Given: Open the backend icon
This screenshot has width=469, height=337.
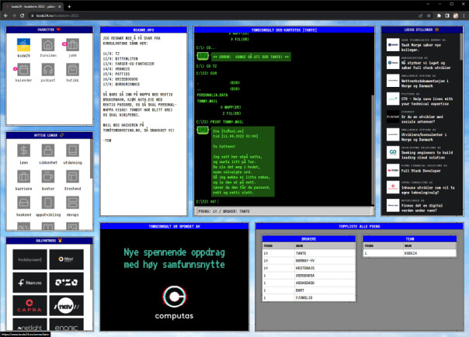Looking at the screenshot, I should click(23, 203).
